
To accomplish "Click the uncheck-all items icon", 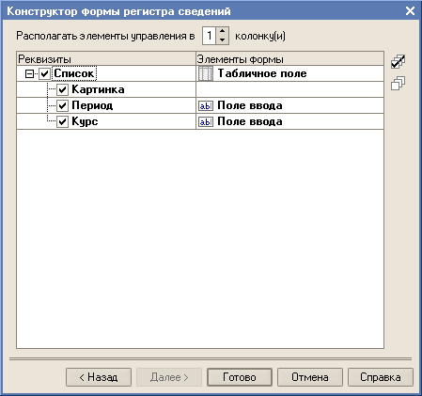I will click(x=398, y=83).
